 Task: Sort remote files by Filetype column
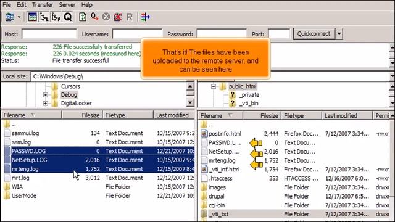click(x=302, y=116)
